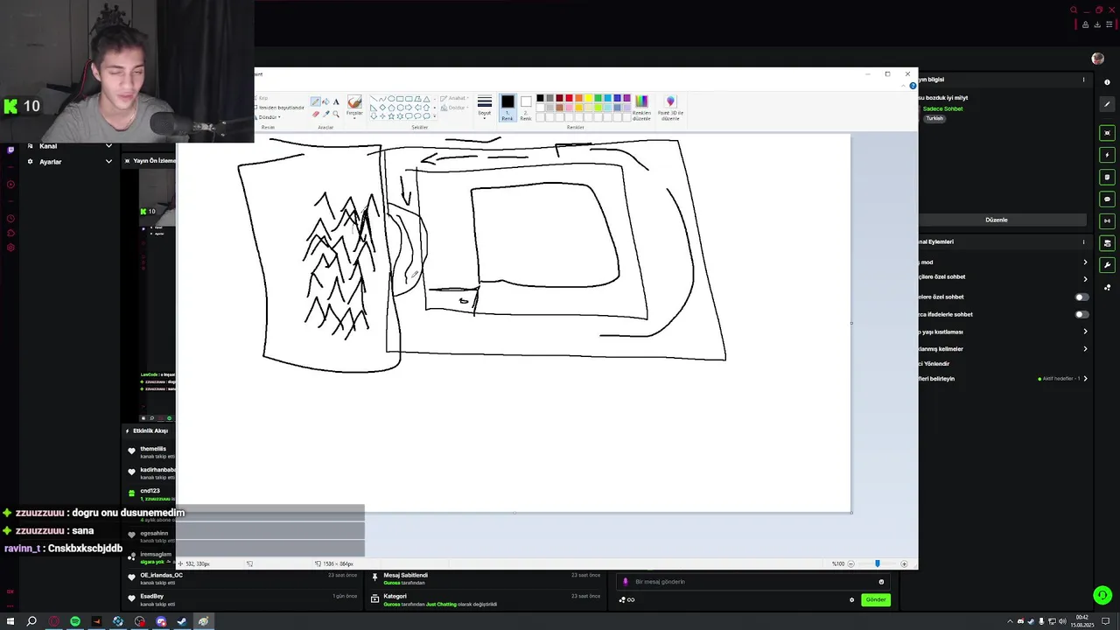Click the screen capture icon in right sidebar
Viewport: 1120px width, 630px height.
tap(1107, 133)
